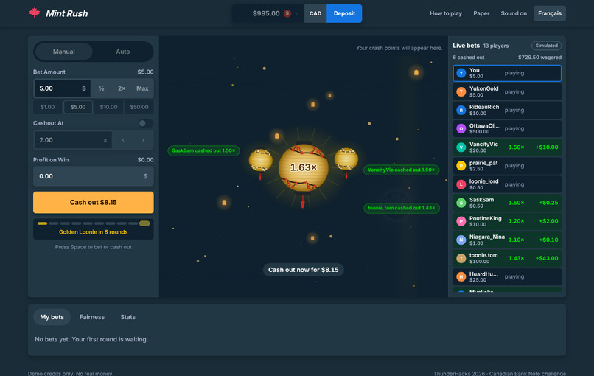Image resolution: width=594 pixels, height=376 pixels.
Task: Click the bet amount input field
Action: point(62,88)
